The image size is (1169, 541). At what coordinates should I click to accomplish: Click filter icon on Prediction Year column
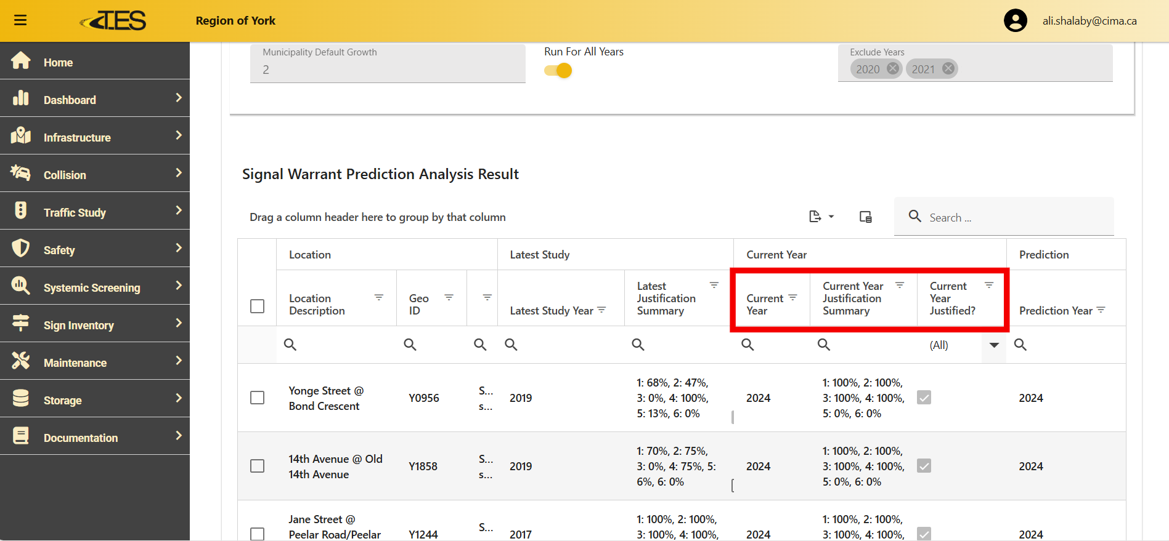[x=1101, y=310]
